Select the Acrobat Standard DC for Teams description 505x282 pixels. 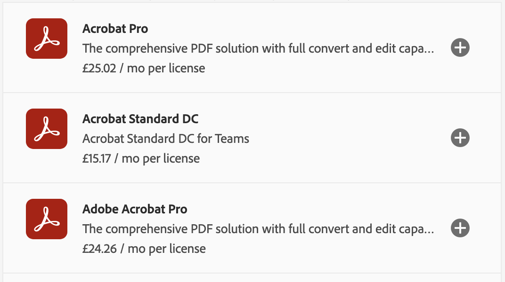pyautogui.click(x=166, y=139)
